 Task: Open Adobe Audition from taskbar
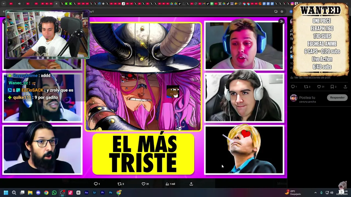click(86, 193)
